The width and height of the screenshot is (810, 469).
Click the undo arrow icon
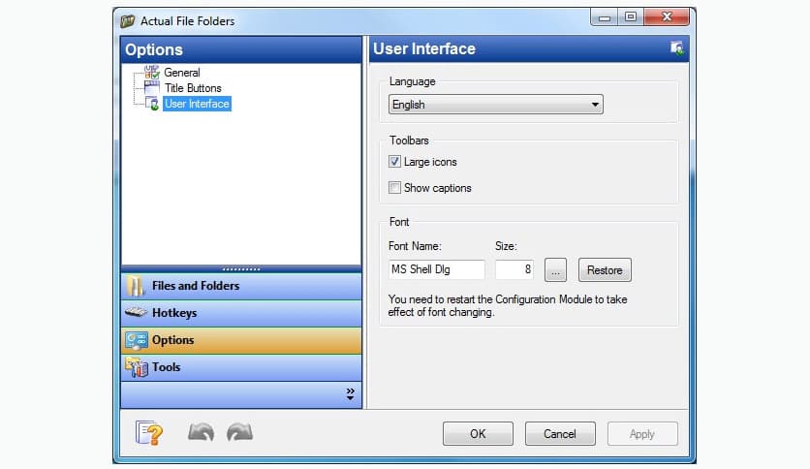(x=201, y=432)
